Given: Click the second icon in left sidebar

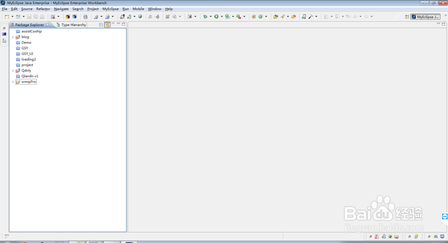Looking at the screenshot, I should [x=4, y=34].
